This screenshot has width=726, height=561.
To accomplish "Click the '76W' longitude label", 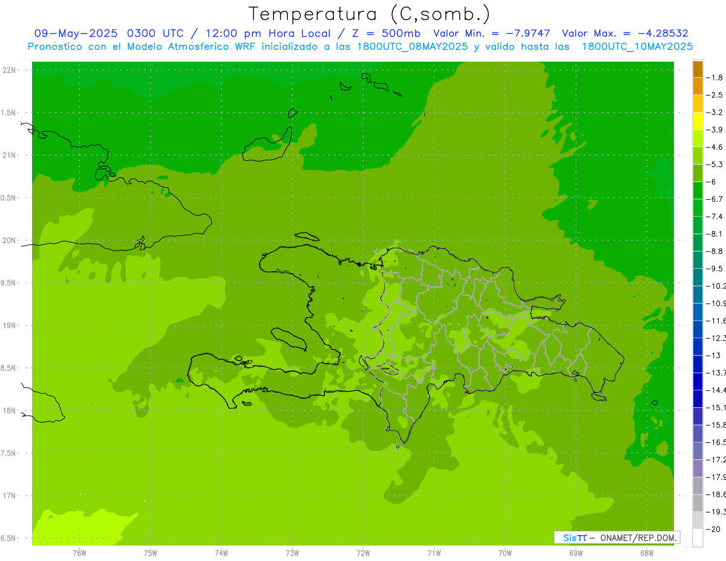I will (x=79, y=553).
